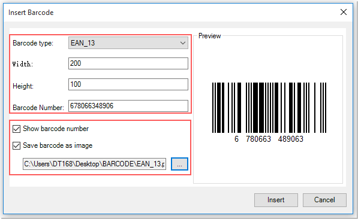This screenshot has height=219, width=358.
Task: Click the Cancel button
Action: pos(324,200)
